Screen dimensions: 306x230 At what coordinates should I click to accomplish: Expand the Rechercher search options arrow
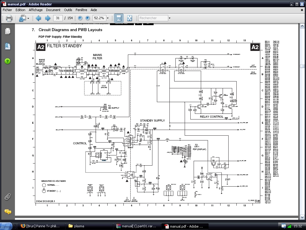coord(169,18)
